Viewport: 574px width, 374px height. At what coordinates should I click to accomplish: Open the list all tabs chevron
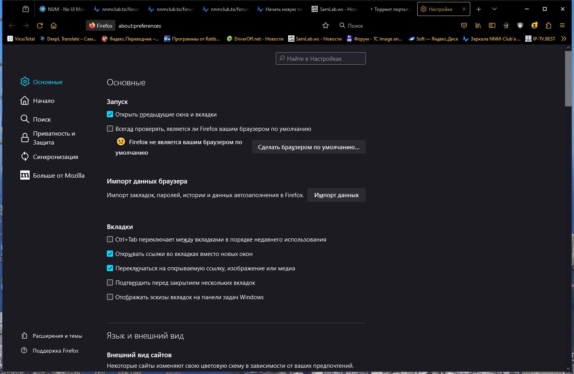(494, 9)
